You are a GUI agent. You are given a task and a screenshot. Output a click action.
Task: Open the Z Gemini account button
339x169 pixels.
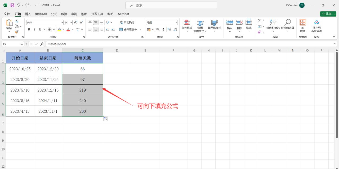click(295, 5)
